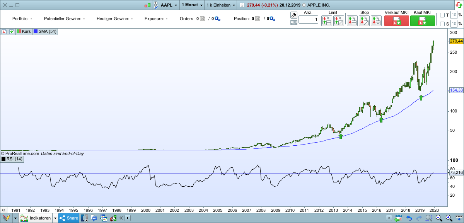Click the chart linking chain icon
Viewport: 464px width, 223px height.
tap(155, 5)
